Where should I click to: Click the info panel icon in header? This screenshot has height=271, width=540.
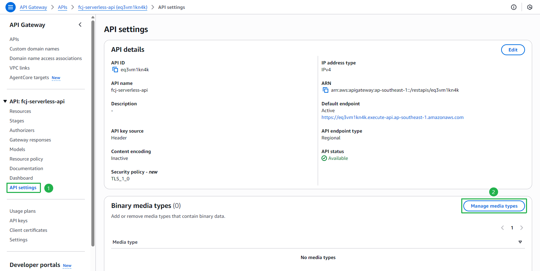coord(514,7)
